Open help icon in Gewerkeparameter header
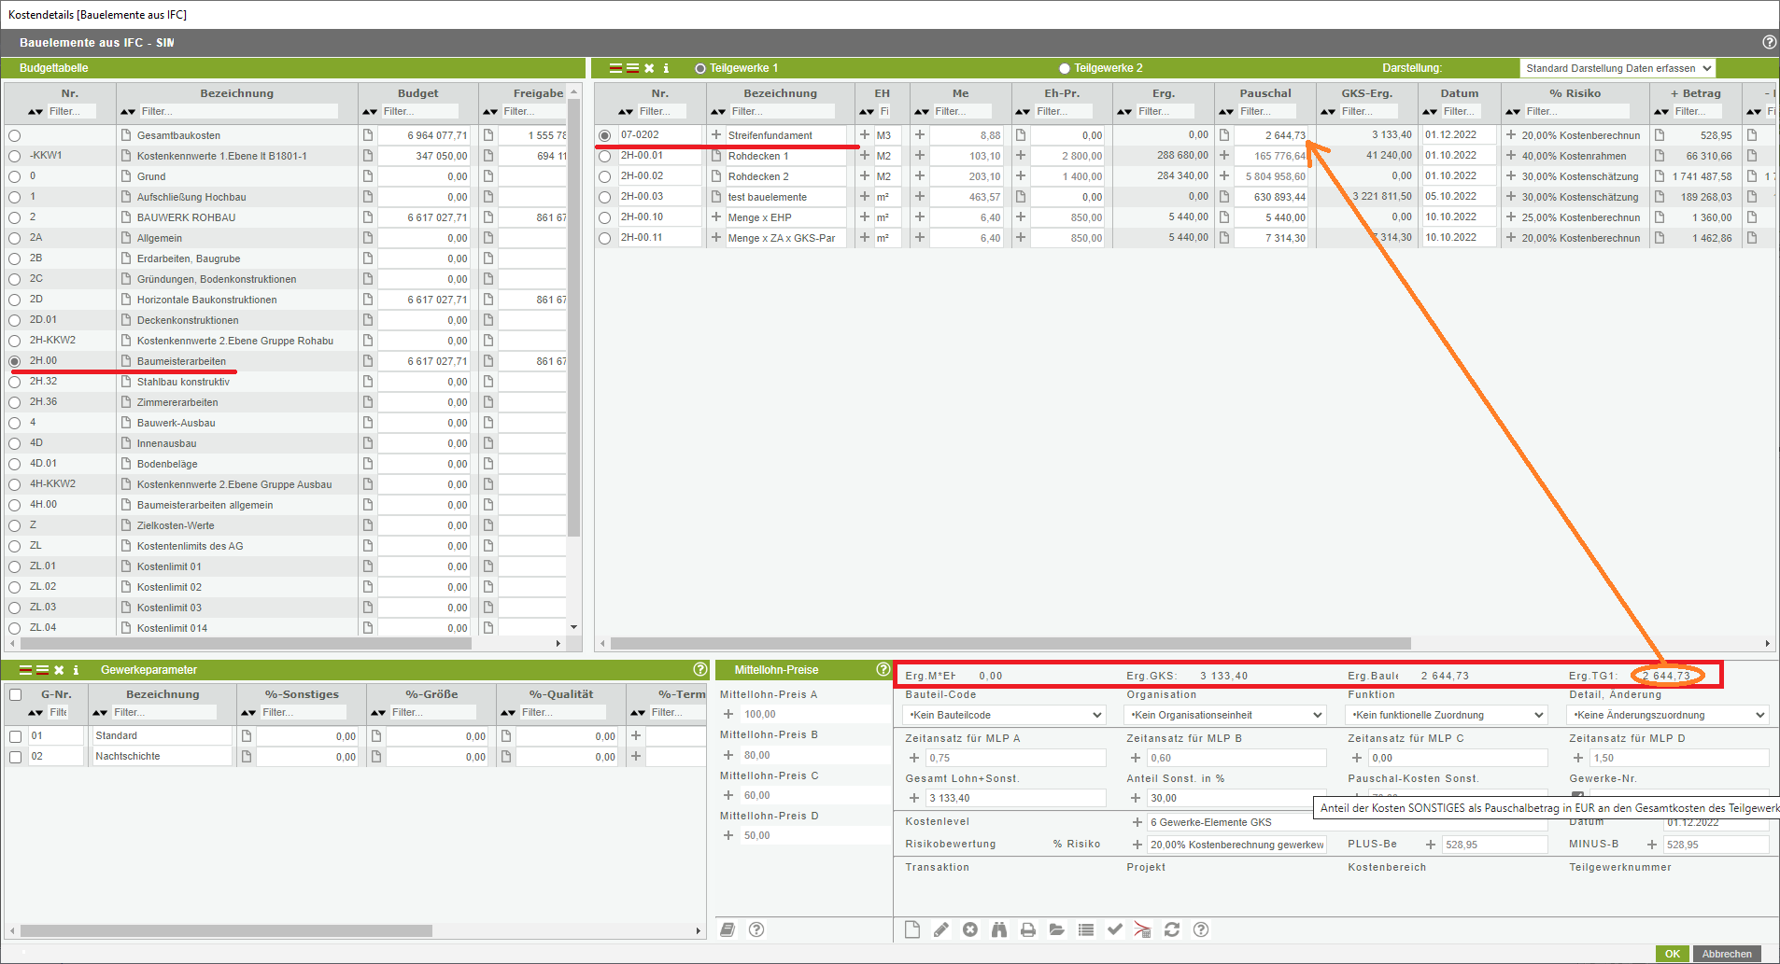The image size is (1780, 964). 700,669
